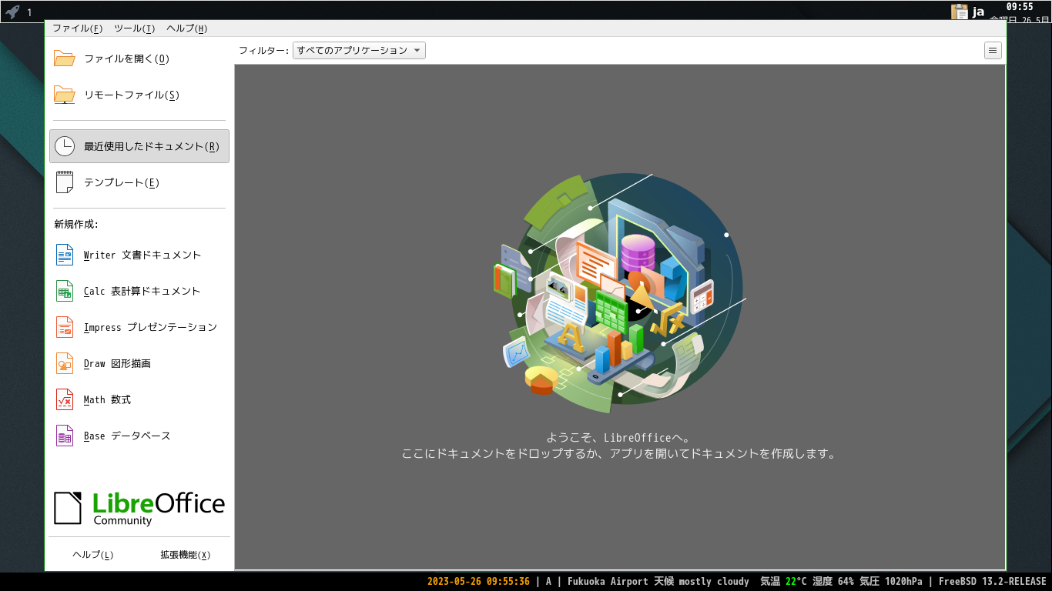The height and width of the screenshot is (591, 1052).
Task: Click the FreeBSD 13.2-RELEASE status text
Action: coord(993,582)
